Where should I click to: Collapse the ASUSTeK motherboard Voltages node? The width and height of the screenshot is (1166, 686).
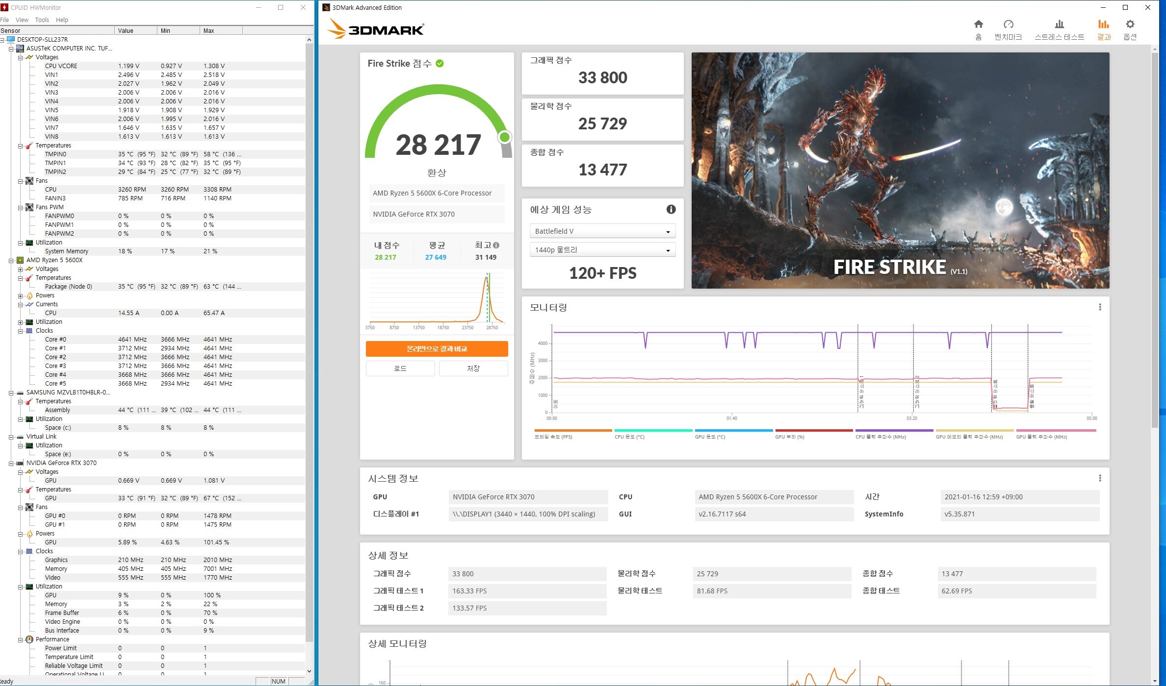(x=21, y=57)
